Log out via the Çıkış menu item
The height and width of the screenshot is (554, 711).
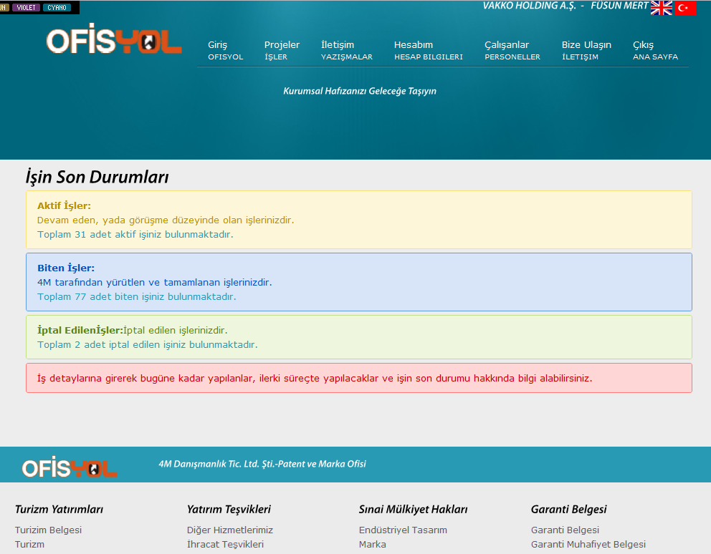point(654,50)
